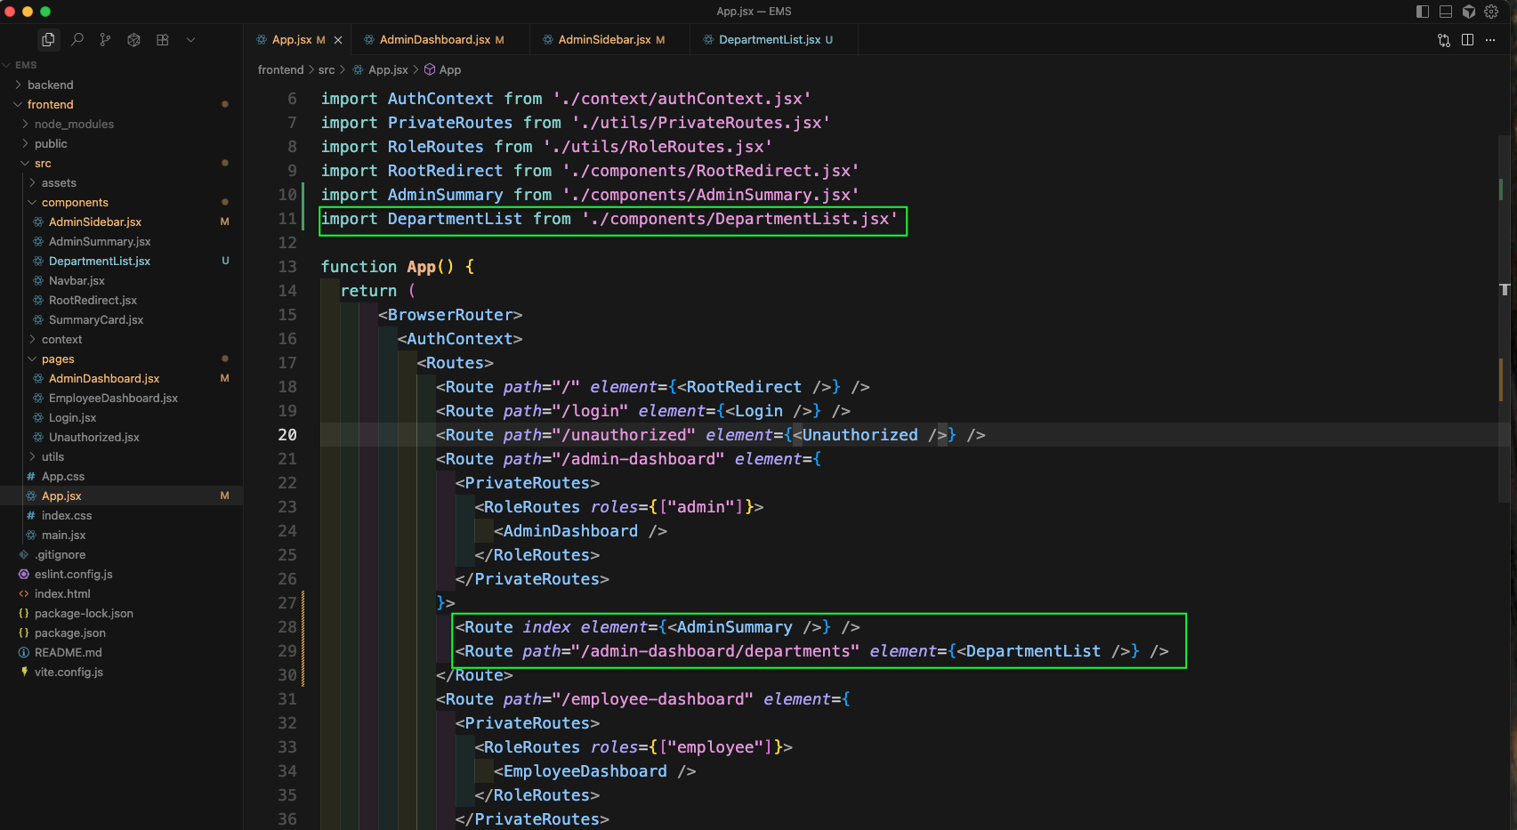
Task: Open DepartmentList.jsx in the explorer
Action: click(121, 261)
